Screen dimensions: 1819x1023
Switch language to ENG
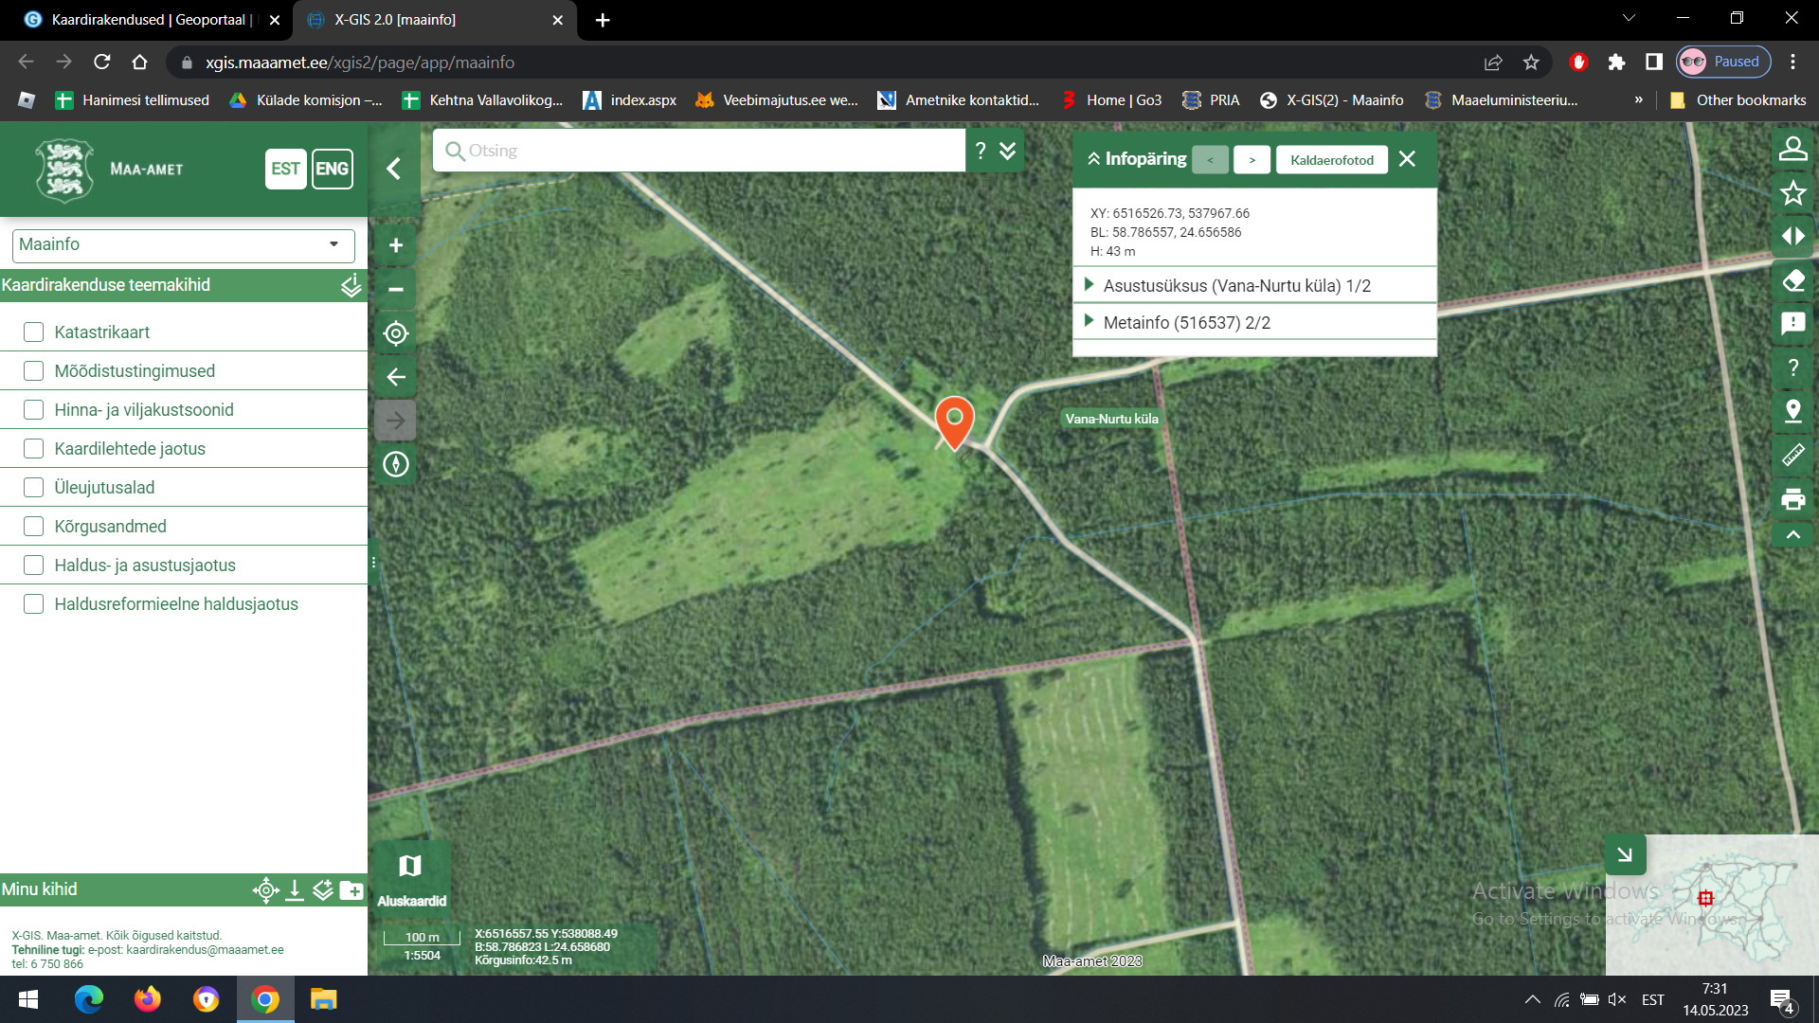[332, 170]
